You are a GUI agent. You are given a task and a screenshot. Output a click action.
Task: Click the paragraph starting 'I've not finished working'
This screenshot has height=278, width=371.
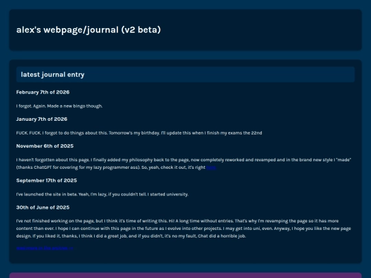183,229
